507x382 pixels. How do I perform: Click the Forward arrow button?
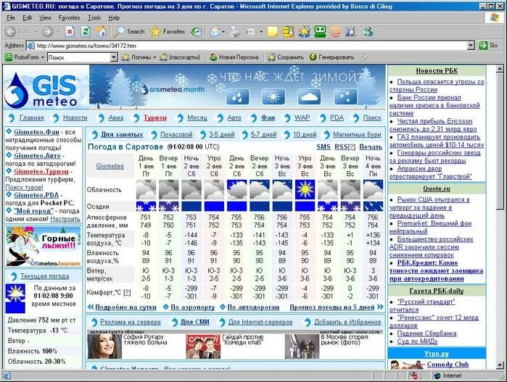48,32
